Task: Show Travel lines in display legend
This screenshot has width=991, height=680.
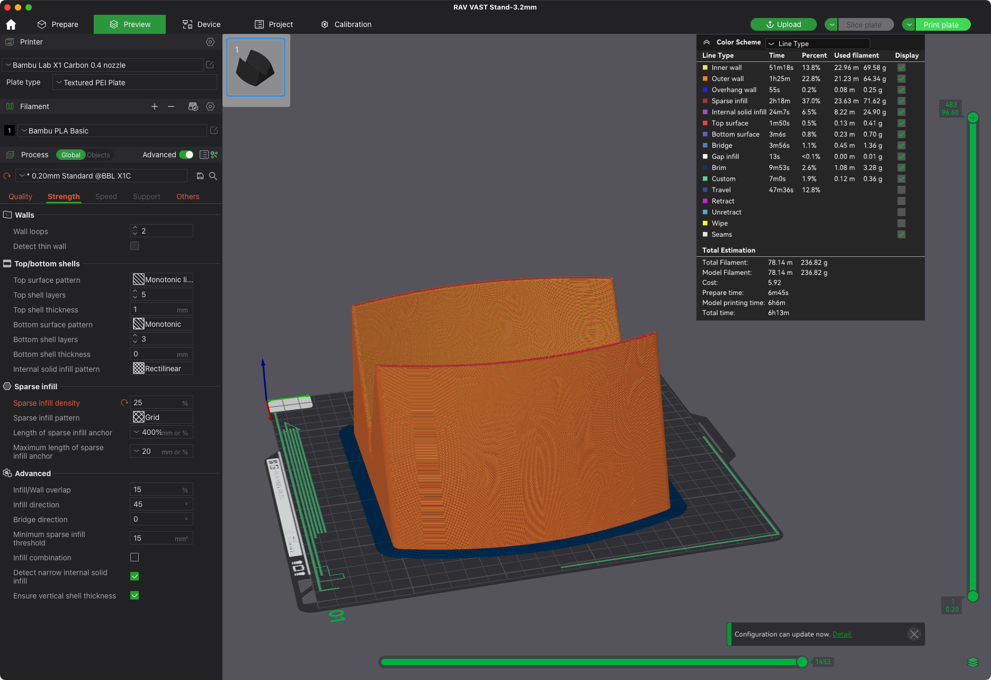Action: pos(901,190)
